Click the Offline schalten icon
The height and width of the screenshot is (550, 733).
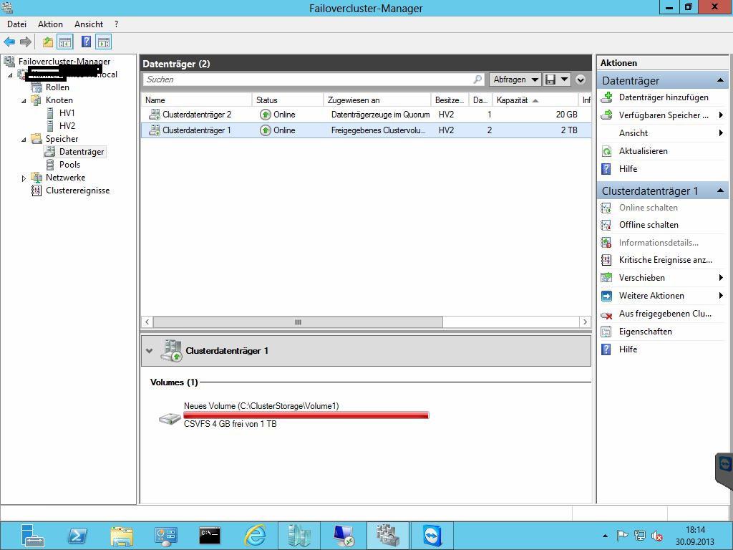point(606,225)
